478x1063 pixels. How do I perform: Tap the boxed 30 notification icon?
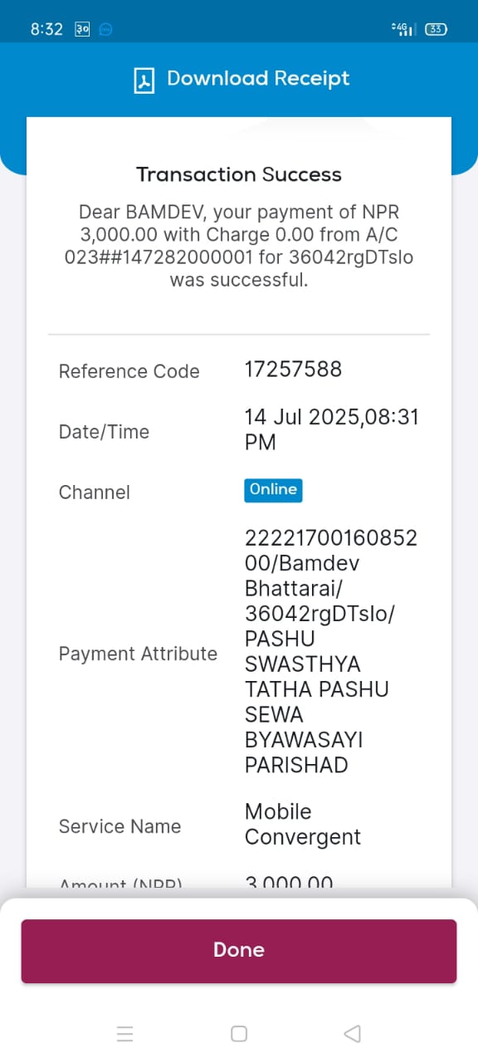click(82, 29)
